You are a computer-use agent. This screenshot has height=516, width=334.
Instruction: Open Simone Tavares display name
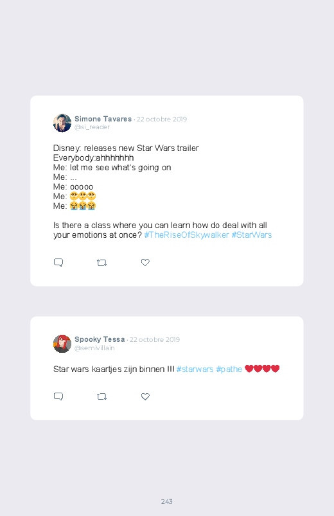click(103, 119)
